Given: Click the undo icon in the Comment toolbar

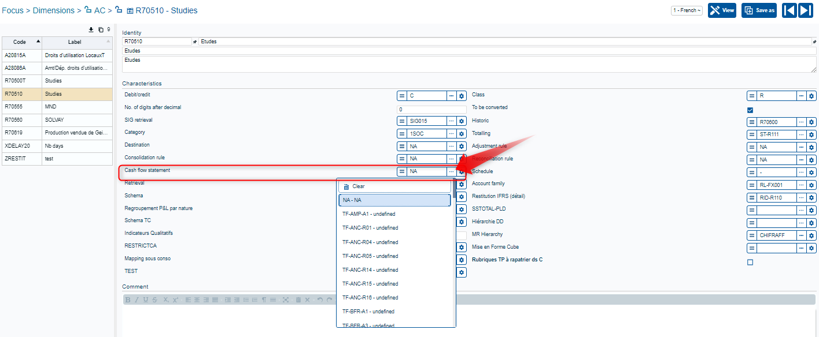Looking at the screenshot, I should (x=320, y=300).
